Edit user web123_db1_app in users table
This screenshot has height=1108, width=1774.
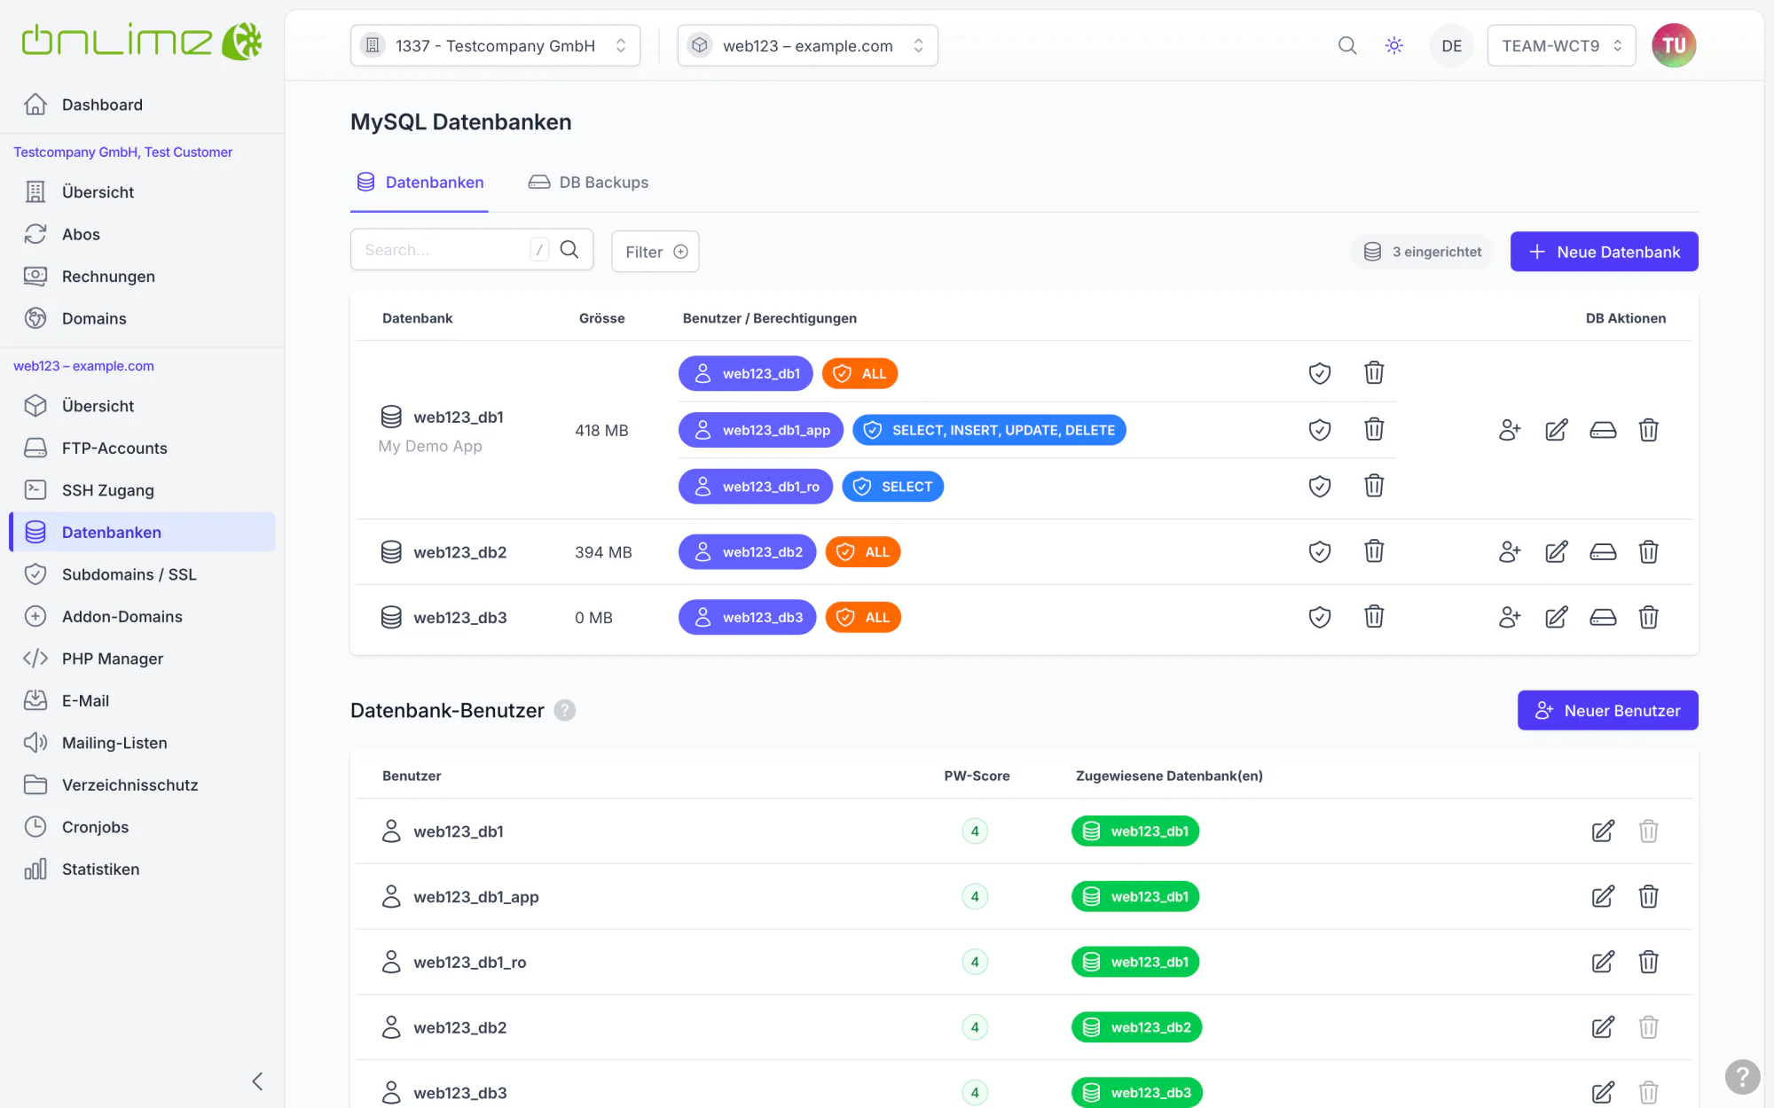coord(1603,896)
